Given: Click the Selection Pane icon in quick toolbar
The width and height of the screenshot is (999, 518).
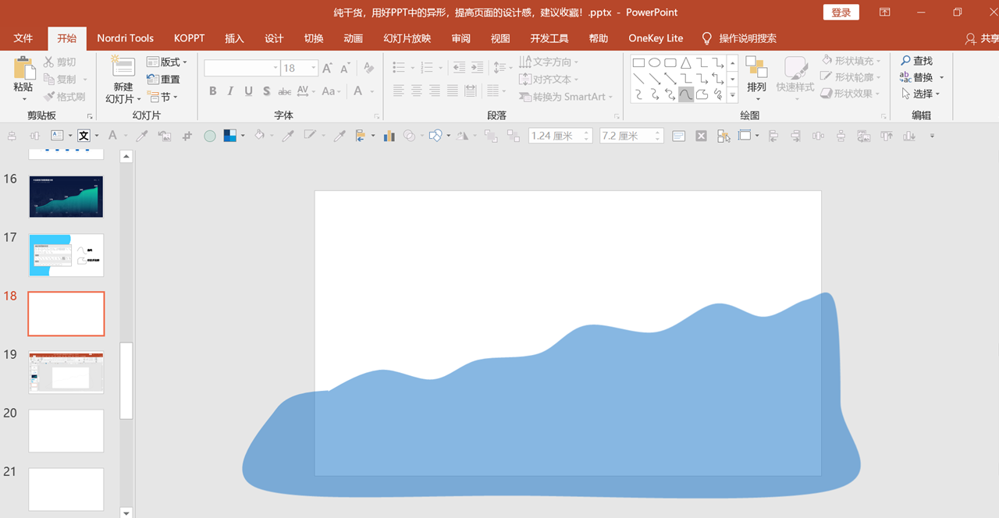Looking at the screenshot, I should tap(723, 136).
